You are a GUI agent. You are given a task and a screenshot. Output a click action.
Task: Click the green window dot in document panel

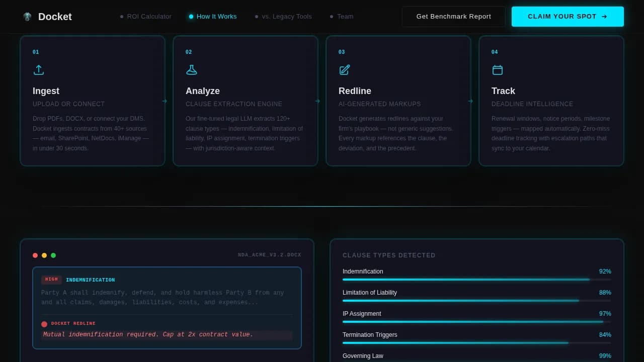tap(53, 255)
